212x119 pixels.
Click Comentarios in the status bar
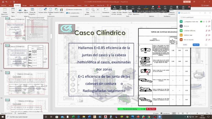click(x=165, y=113)
